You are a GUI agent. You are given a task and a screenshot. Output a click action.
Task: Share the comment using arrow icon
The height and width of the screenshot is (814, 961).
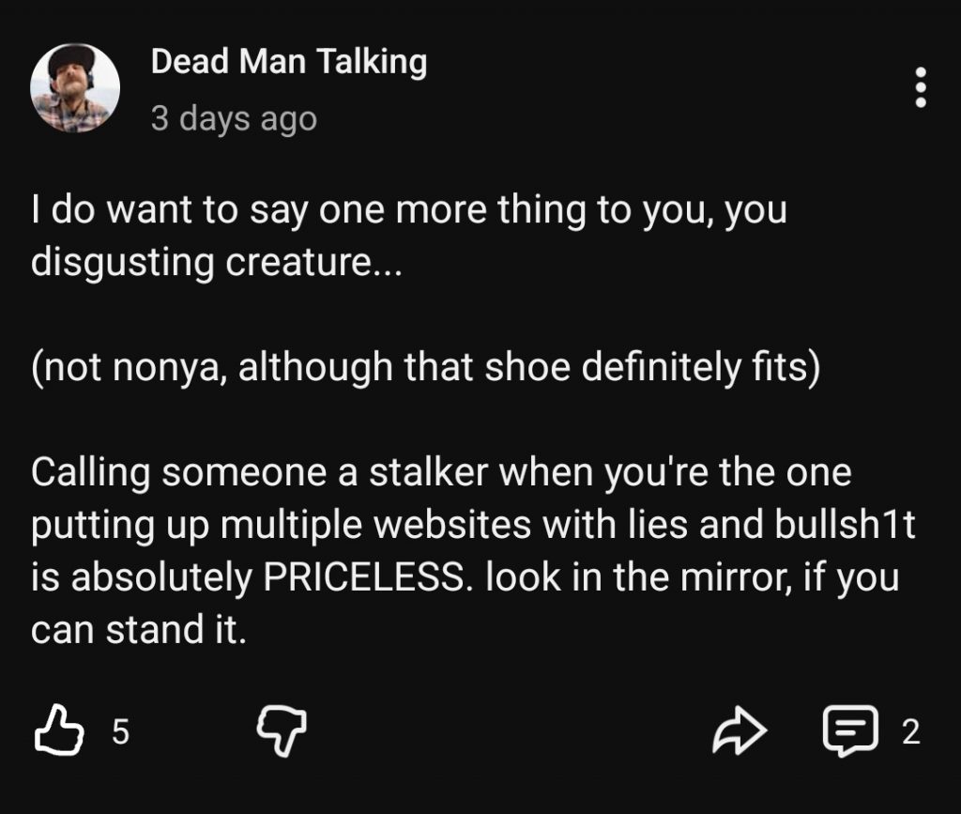pos(740,731)
